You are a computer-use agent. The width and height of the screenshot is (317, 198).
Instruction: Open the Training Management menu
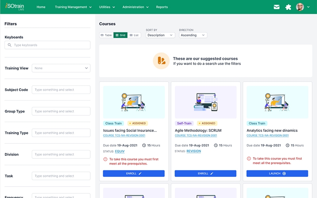pyautogui.click(x=73, y=7)
